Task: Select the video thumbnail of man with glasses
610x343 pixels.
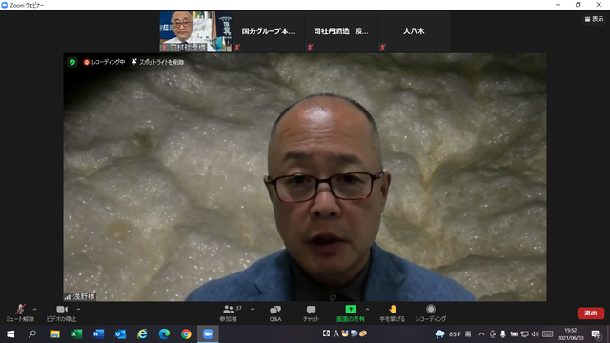Action: (195, 31)
